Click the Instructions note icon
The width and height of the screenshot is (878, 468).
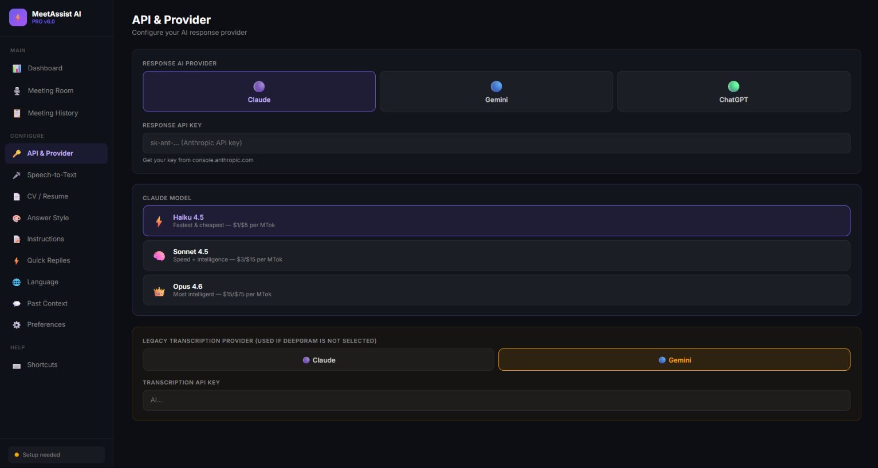[17, 239]
